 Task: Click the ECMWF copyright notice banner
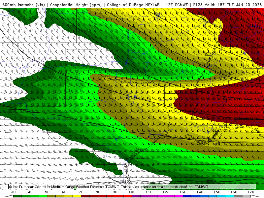[132, 186]
